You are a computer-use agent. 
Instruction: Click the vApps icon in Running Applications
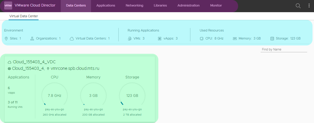pyautogui.click(x=160, y=39)
